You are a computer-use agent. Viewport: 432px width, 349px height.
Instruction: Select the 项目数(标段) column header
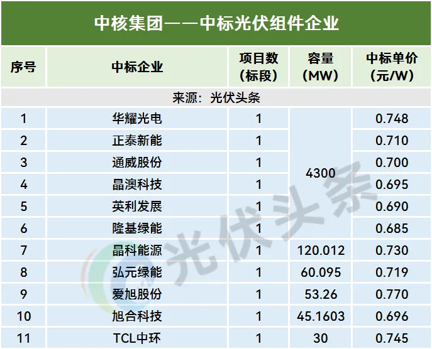(x=258, y=67)
